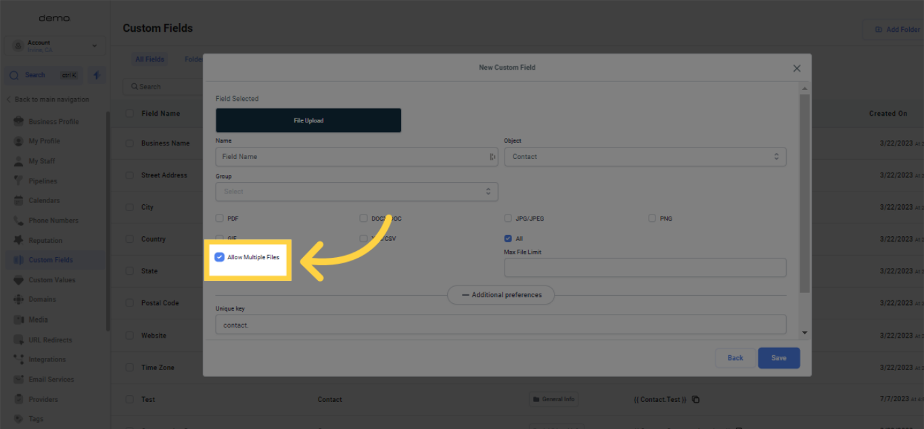Open My Staff sidebar item

[41, 161]
